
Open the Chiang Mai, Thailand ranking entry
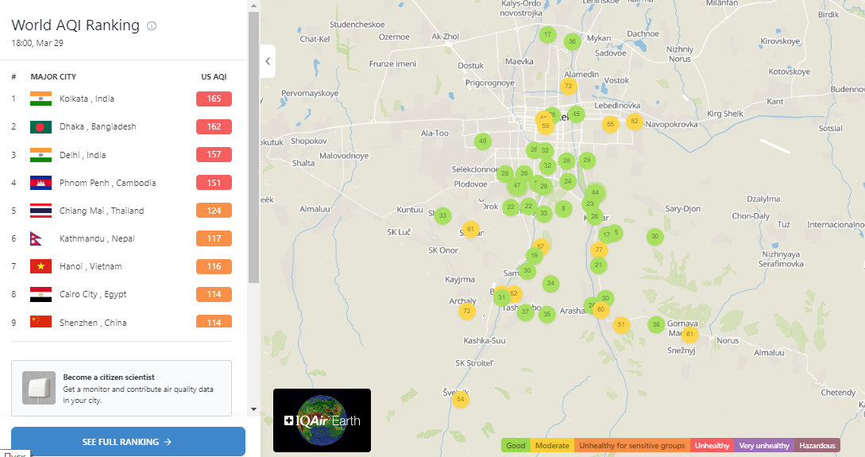(122, 211)
